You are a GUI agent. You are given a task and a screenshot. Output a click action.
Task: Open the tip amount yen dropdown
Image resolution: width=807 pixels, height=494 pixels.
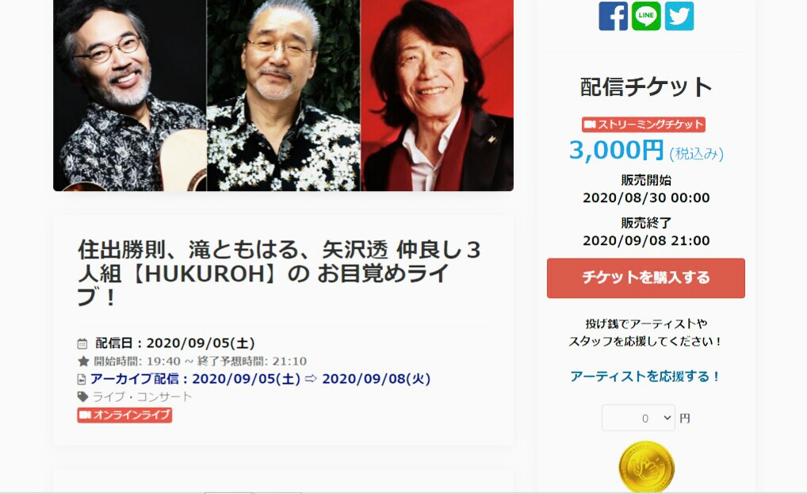(x=638, y=418)
